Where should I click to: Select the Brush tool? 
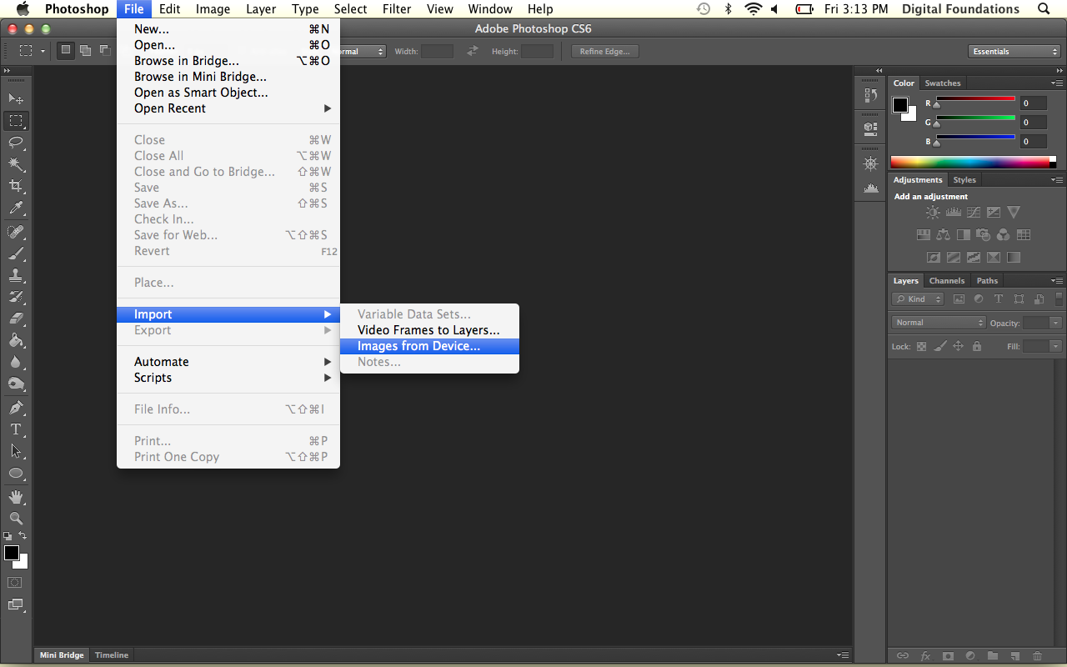pos(16,253)
